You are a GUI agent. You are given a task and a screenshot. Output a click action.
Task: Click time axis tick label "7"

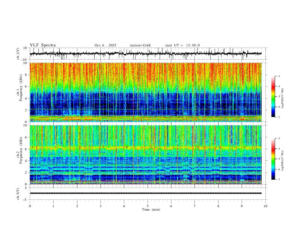(x=195, y=206)
